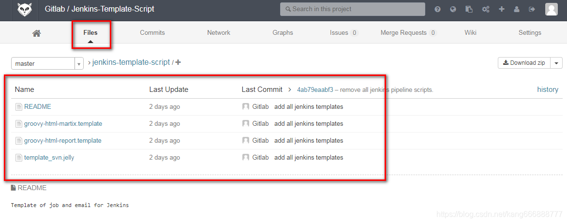This screenshot has height=223, width=567.
Task: Open jenkins-template-script breadcrumb link
Action: pos(131,62)
